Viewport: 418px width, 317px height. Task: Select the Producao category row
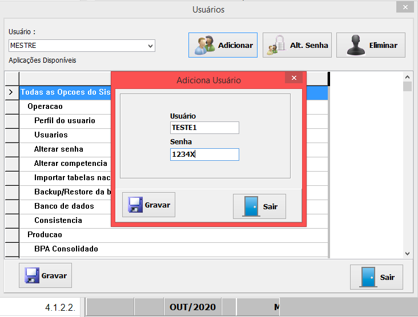pyautogui.click(x=45, y=234)
